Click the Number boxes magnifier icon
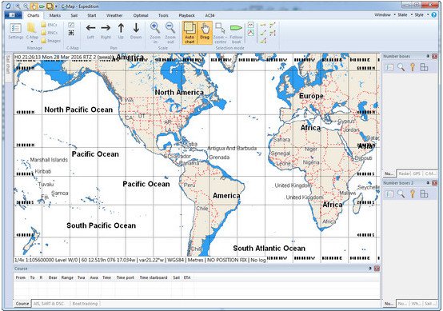Image resolution: width=443 pixels, height=311 pixels. (x=401, y=67)
